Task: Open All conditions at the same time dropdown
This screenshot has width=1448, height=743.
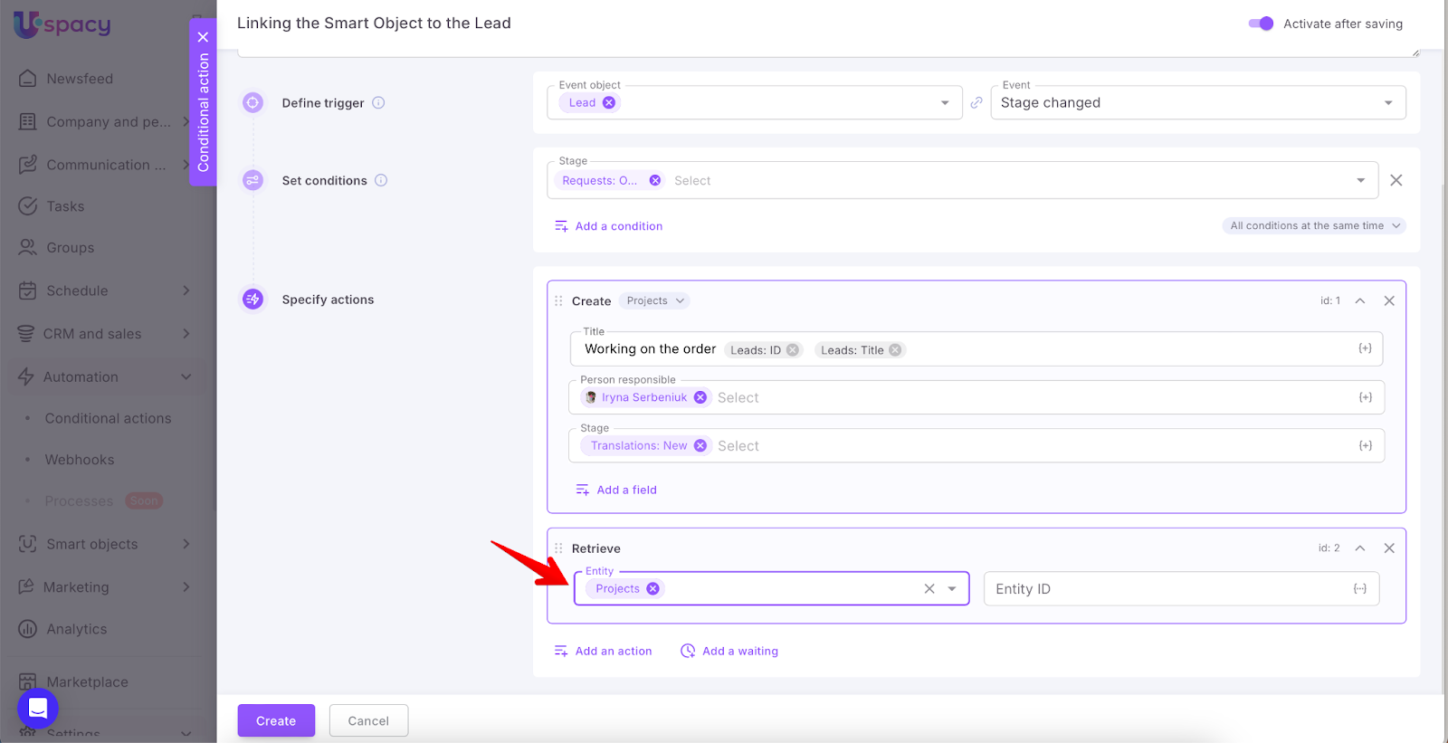Action: [x=1314, y=226]
